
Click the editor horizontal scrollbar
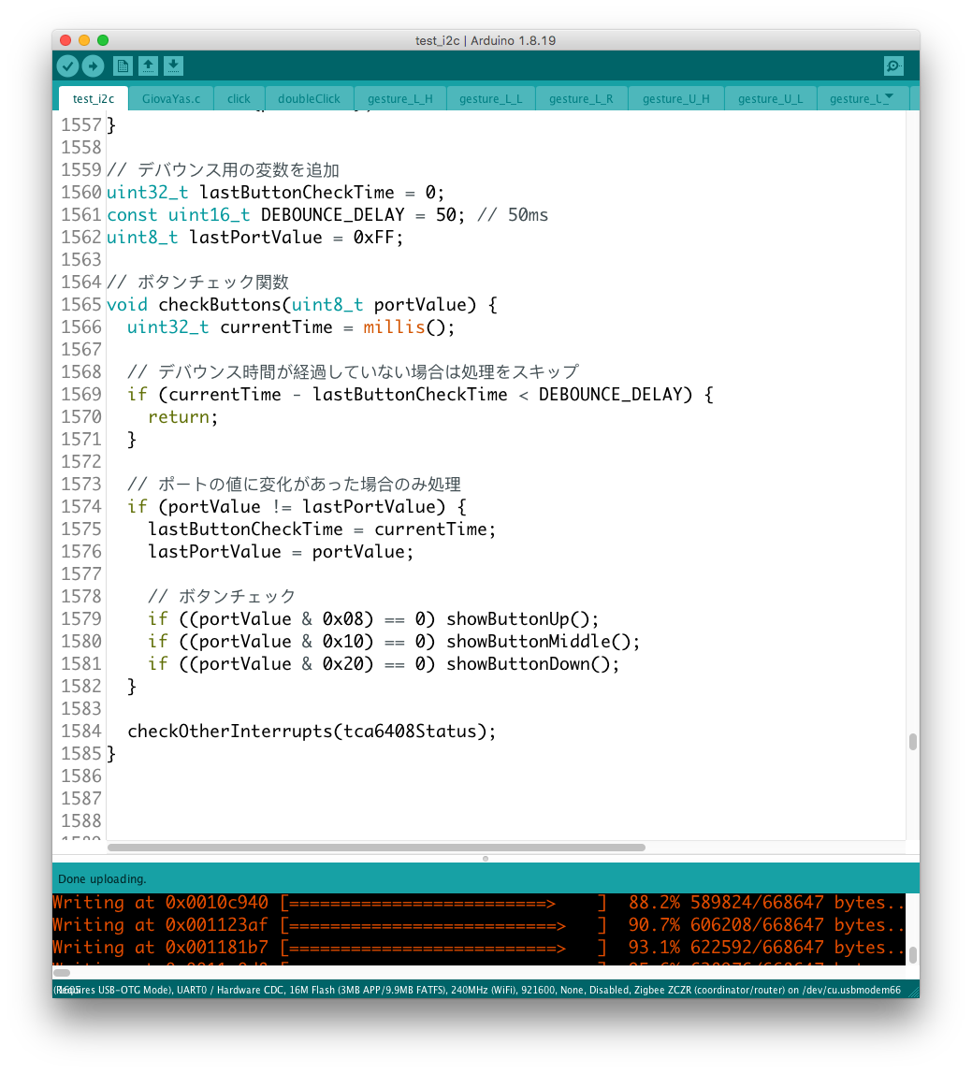[x=376, y=848]
